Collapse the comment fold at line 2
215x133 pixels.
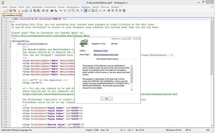click(10, 22)
